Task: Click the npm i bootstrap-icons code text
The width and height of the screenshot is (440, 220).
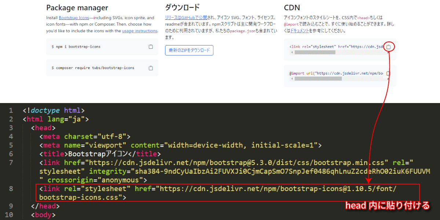Action: [76, 47]
